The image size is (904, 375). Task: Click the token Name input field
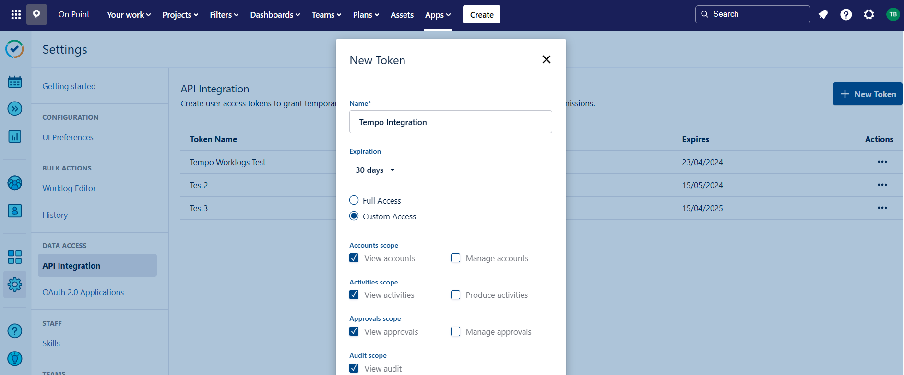pyautogui.click(x=451, y=122)
